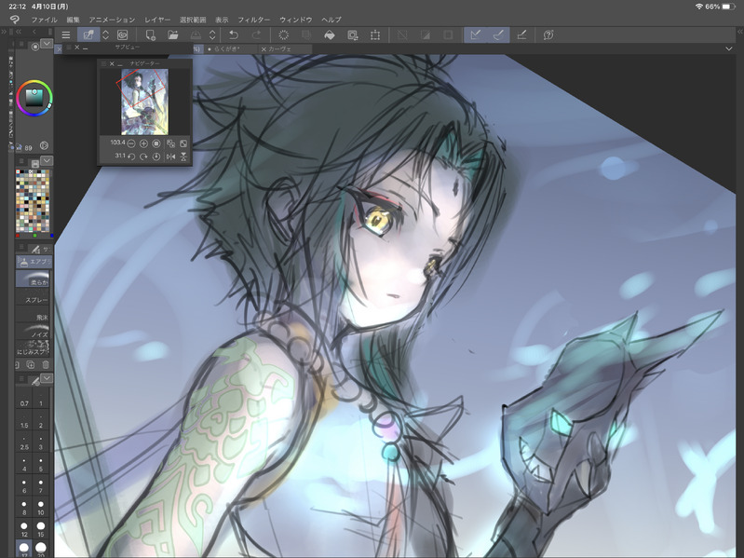Zoom in in Navigator with plus icon
744x558 pixels.
143,143
